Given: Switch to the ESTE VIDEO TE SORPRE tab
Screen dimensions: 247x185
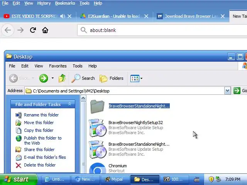Looking at the screenshot, I should coord(34,16).
